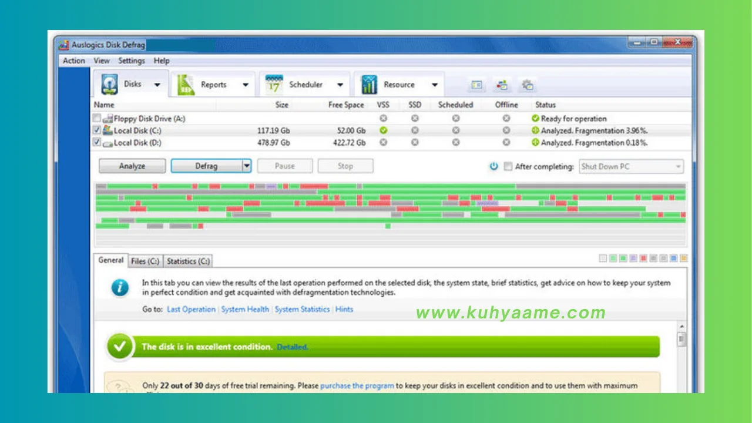The height and width of the screenshot is (423, 752).
Task: Enable the After completing checkbox
Action: pos(508,167)
